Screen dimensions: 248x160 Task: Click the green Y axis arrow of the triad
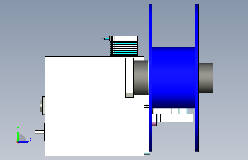(18, 136)
